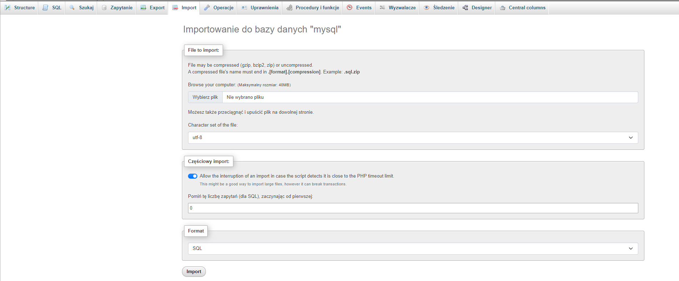679x281 pixels.
Task: Open the Zapytanie tab
Action: click(121, 7)
